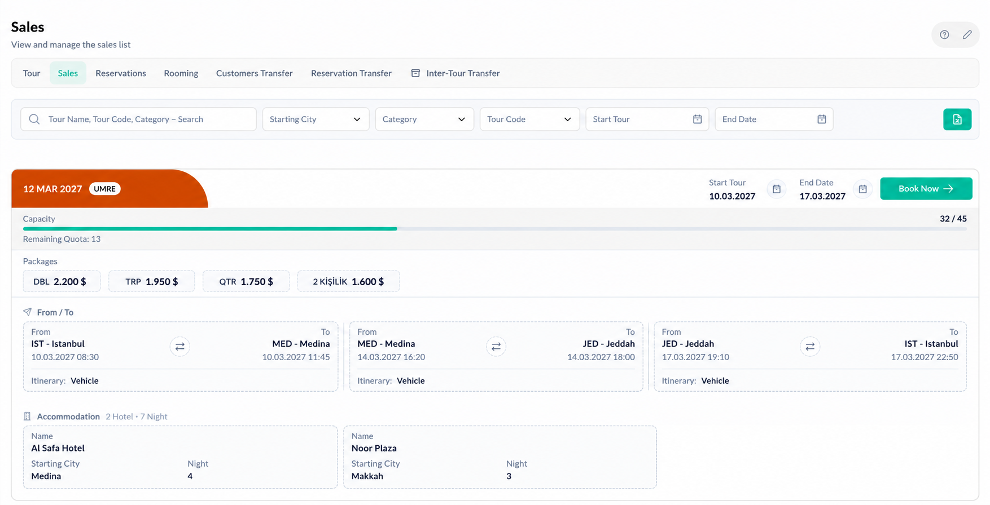Click swap arrows icon for Jeddah to Istanbul
The height and width of the screenshot is (505, 990).
click(810, 347)
